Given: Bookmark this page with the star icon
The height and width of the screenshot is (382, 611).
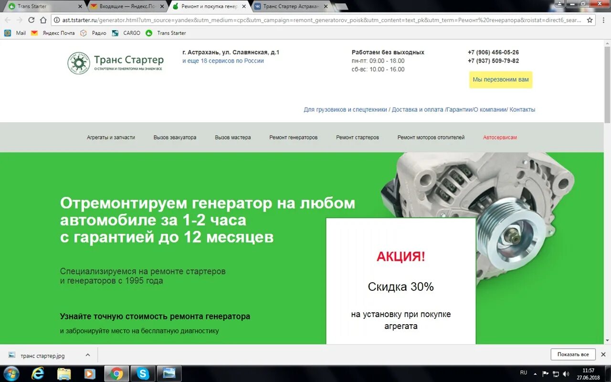Looking at the screenshot, I should pyautogui.click(x=590, y=20).
